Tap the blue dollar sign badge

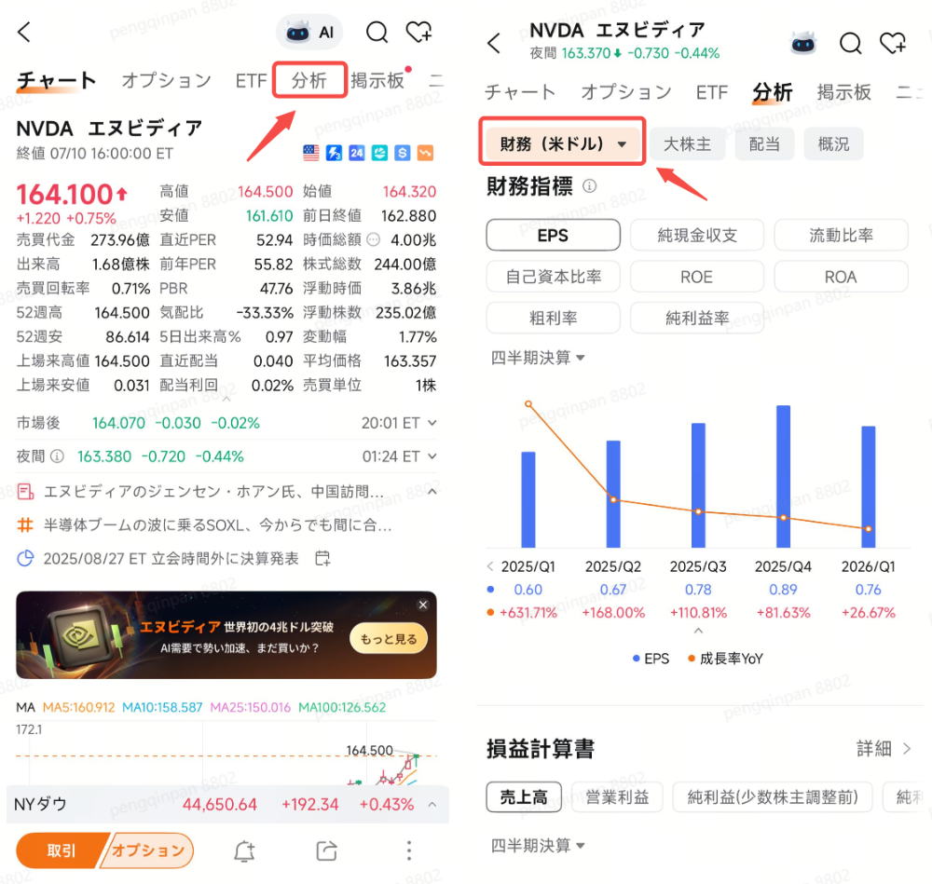(403, 154)
